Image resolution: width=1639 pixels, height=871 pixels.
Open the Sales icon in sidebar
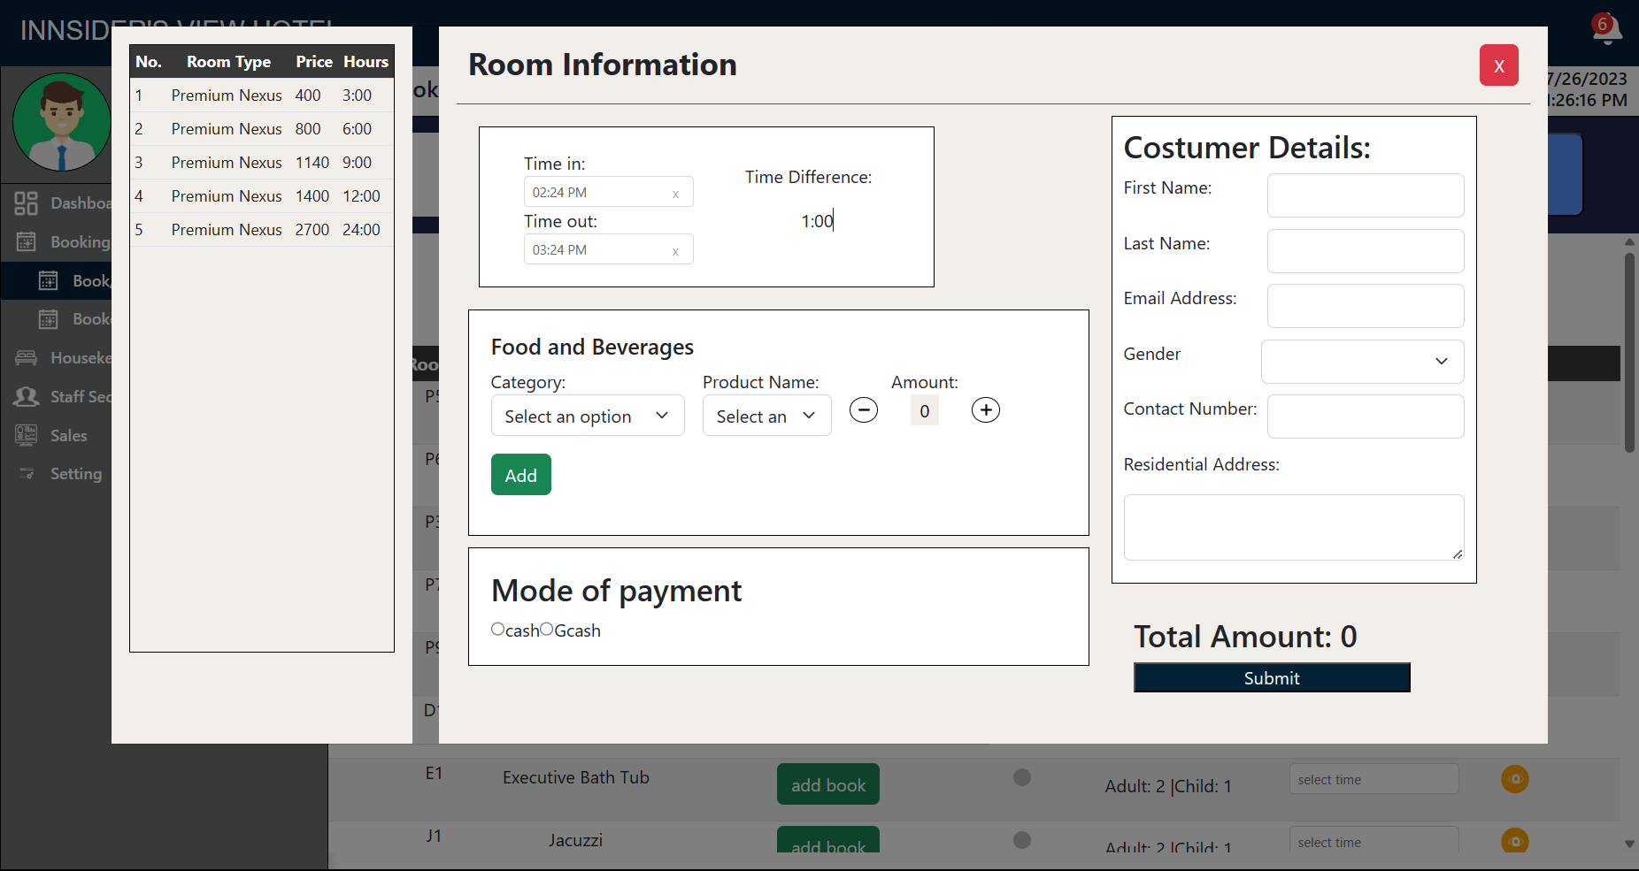click(27, 435)
